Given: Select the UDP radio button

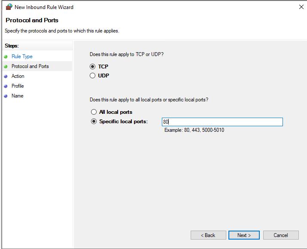Looking at the screenshot, I should point(93,76).
